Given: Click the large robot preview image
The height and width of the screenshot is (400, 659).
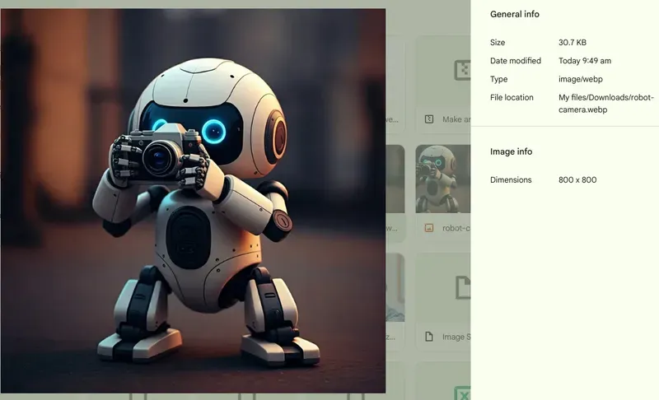Looking at the screenshot, I should coord(193,201).
